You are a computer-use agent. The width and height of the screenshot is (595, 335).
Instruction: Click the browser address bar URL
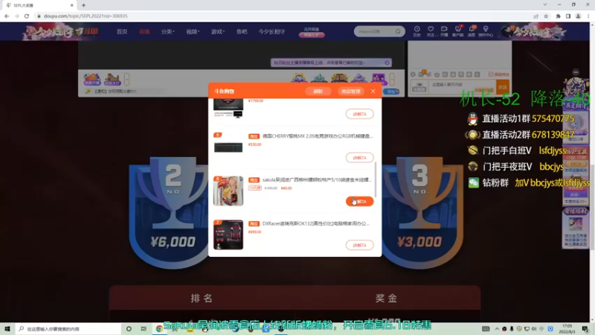pos(86,16)
